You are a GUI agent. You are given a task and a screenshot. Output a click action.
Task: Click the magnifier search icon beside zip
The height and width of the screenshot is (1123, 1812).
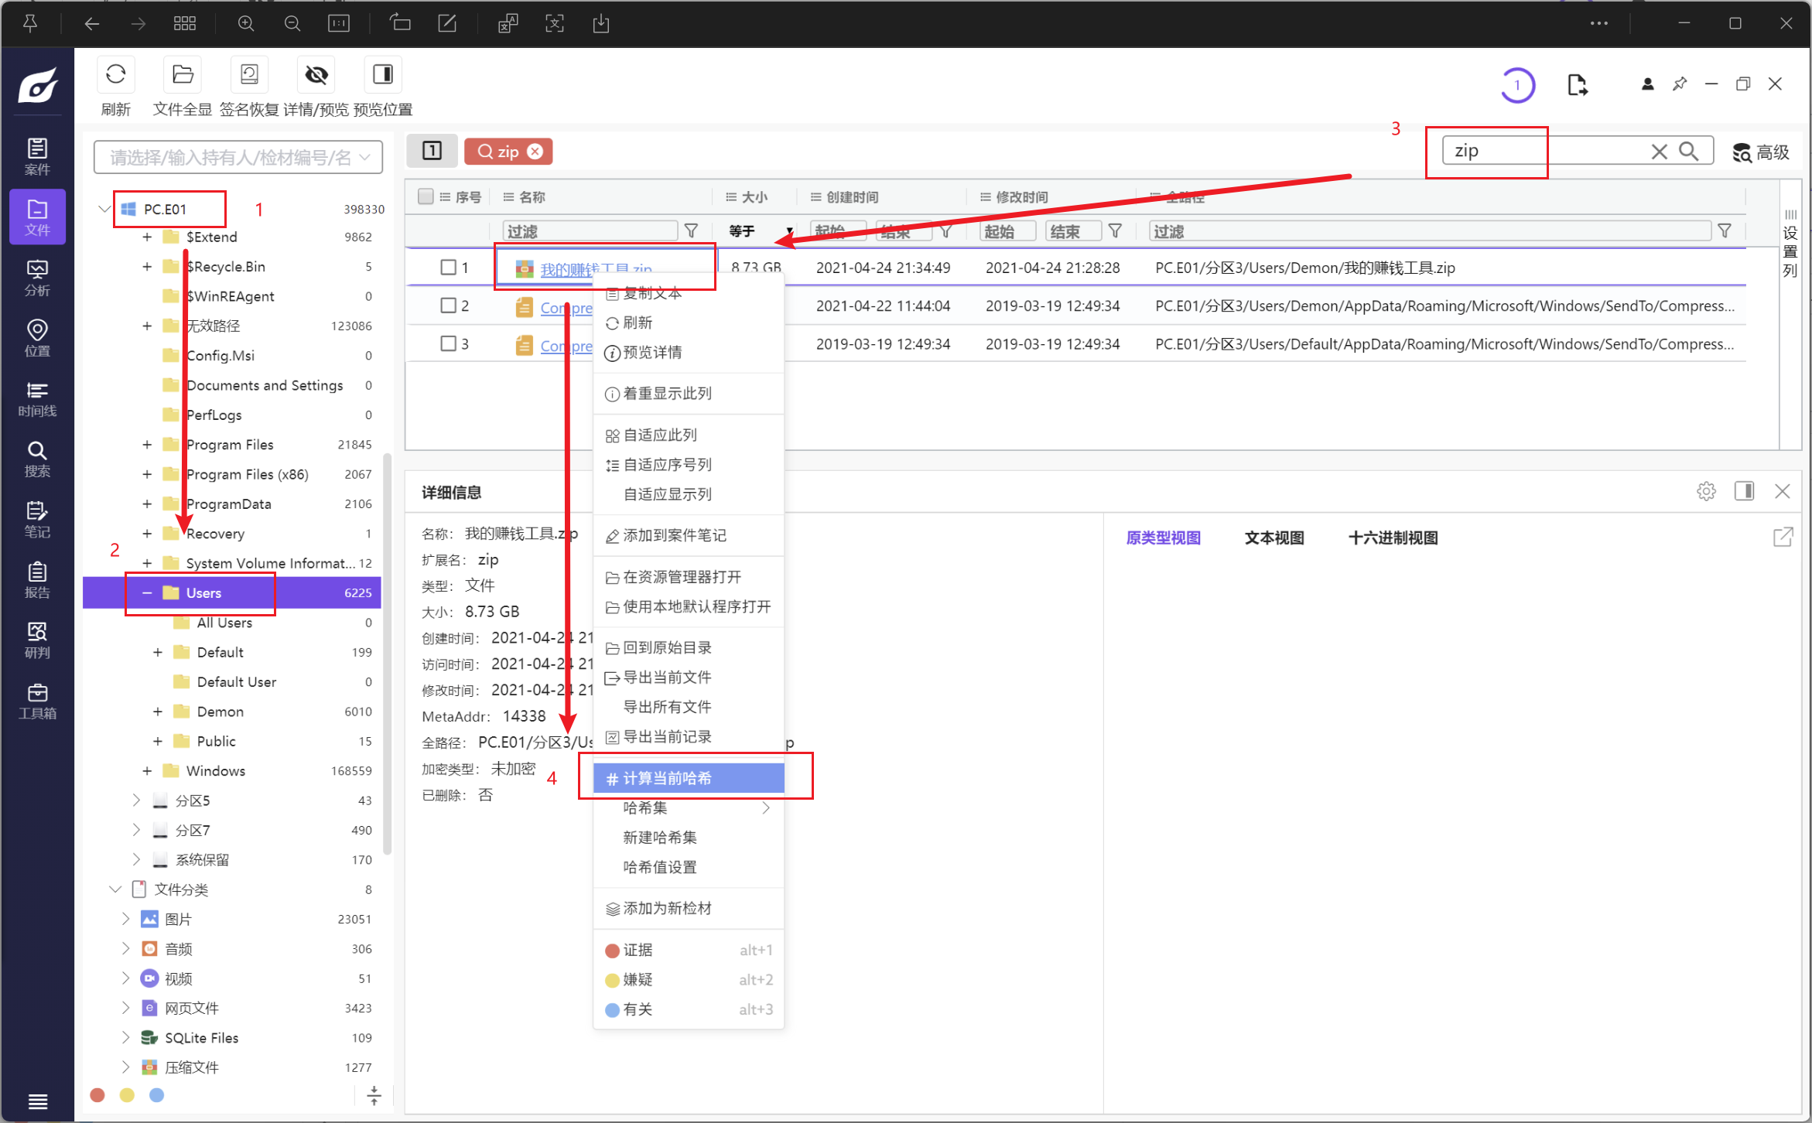click(x=1689, y=152)
